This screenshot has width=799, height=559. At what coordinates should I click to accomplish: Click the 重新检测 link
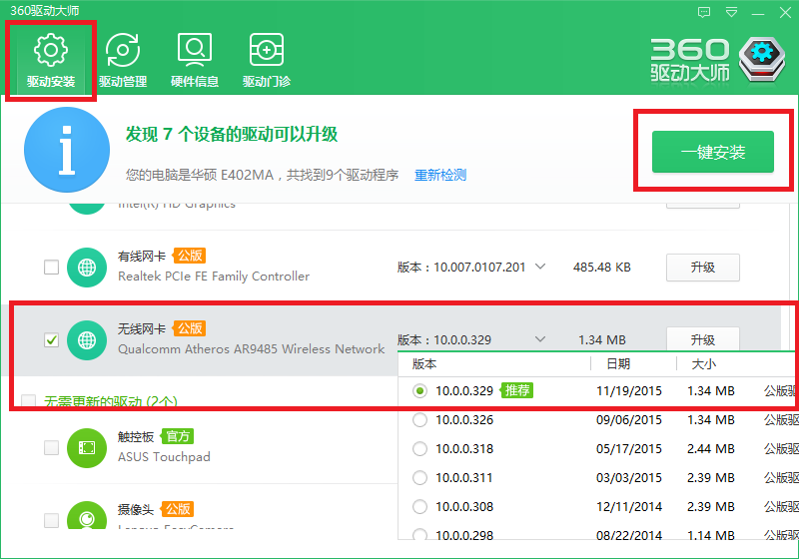(x=440, y=175)
